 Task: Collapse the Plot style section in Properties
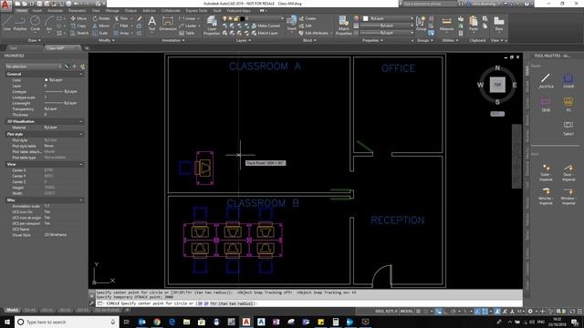tap(81, 134)
